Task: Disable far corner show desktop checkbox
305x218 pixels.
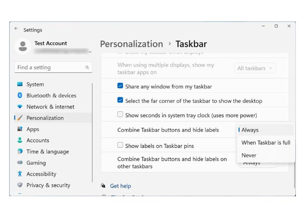Action: point(120,101)
